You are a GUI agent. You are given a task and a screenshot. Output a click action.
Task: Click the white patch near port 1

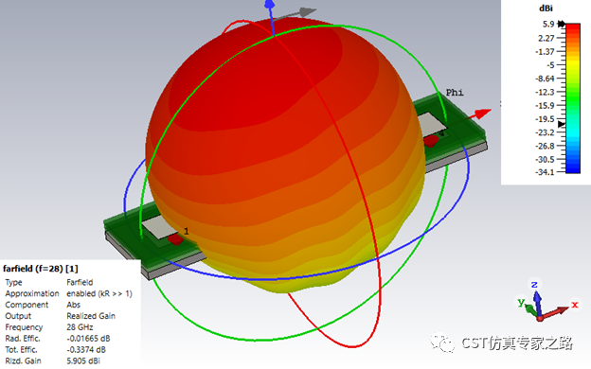(x=159, y=228)
